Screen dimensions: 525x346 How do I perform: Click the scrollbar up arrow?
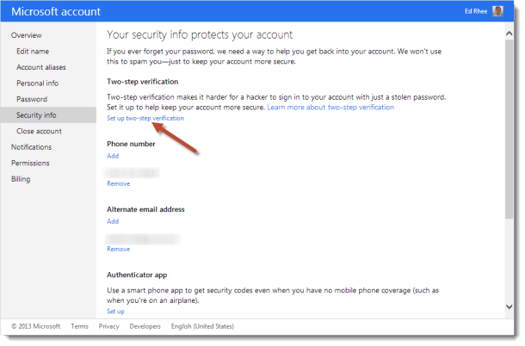(x=509, y=34)
